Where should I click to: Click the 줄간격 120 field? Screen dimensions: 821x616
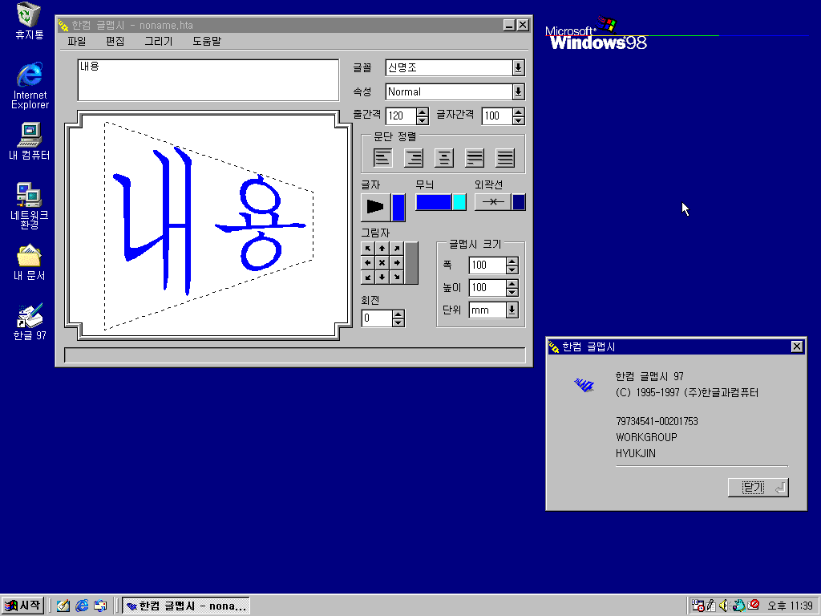[x=401, y=115]
